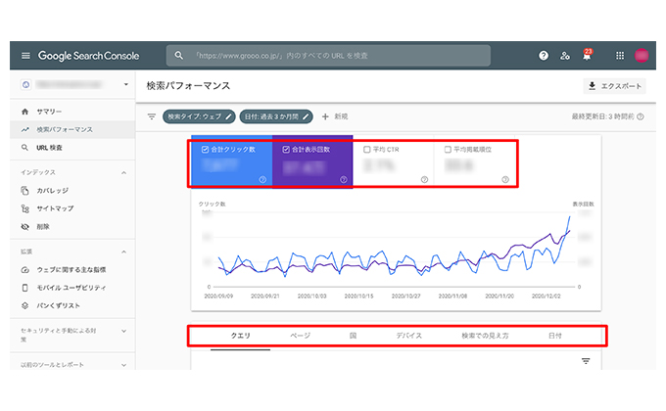Screen dimensions: 666x411
Task: Click the Google Search Console logo
Action: point(88,56)
